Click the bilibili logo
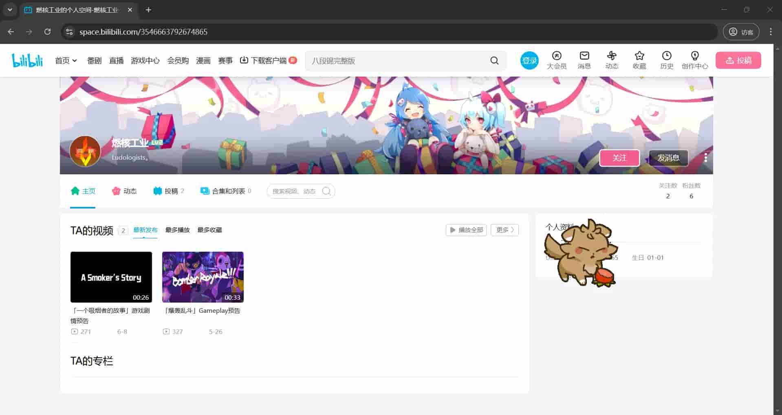The image size is (782, 415). tap(27, 60)
